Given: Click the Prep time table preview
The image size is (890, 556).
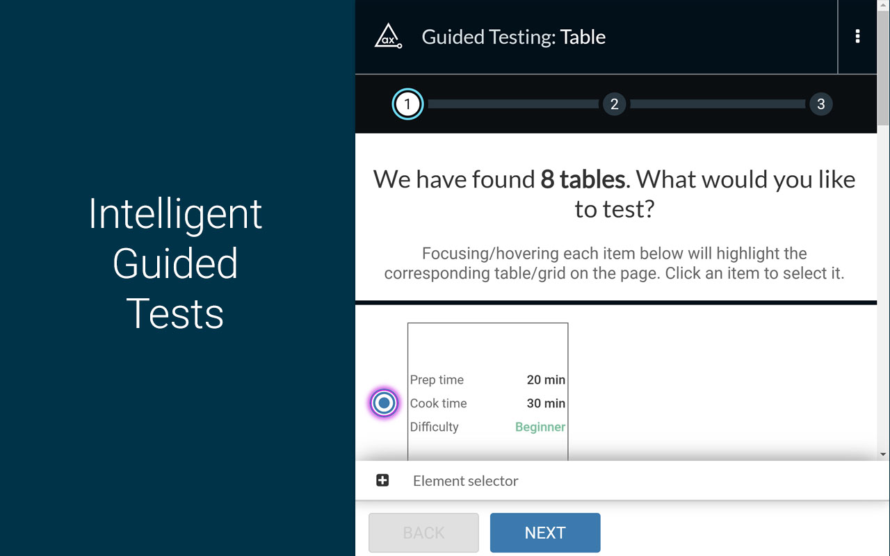Looking at the screenshot, I should click(x=487, y=389).
